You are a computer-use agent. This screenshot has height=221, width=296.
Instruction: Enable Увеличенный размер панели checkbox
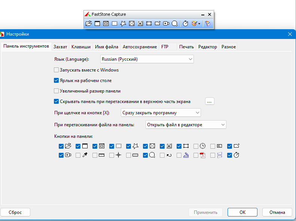tap(56, 91)
